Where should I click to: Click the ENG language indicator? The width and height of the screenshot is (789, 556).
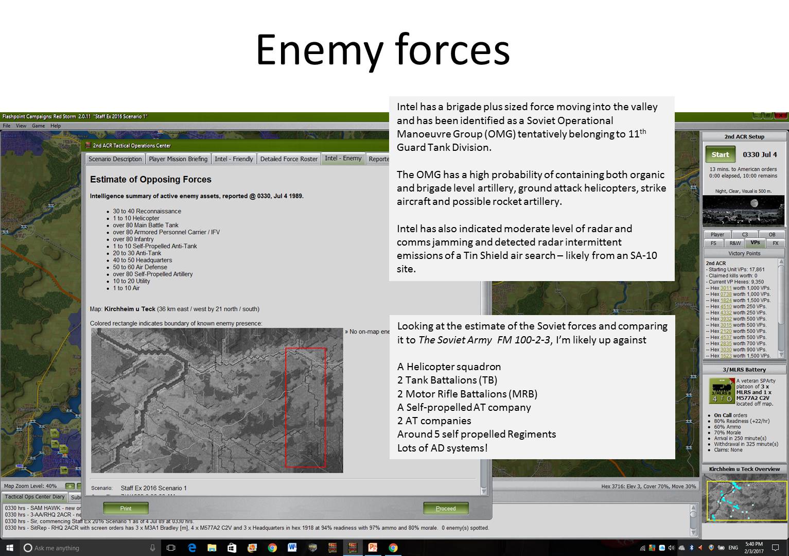click(733, 548)
